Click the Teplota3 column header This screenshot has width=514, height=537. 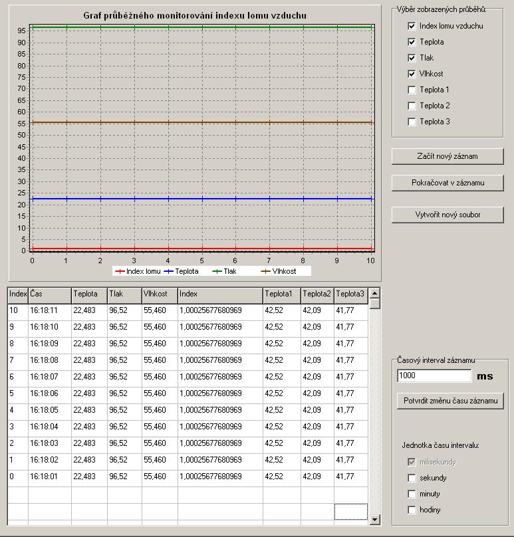click(351, 295)
